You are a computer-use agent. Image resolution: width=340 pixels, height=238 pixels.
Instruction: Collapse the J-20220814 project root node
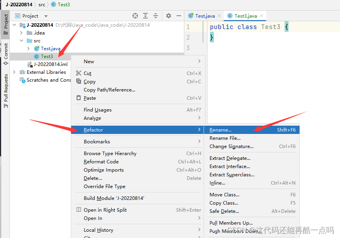[x=15, y=25]
